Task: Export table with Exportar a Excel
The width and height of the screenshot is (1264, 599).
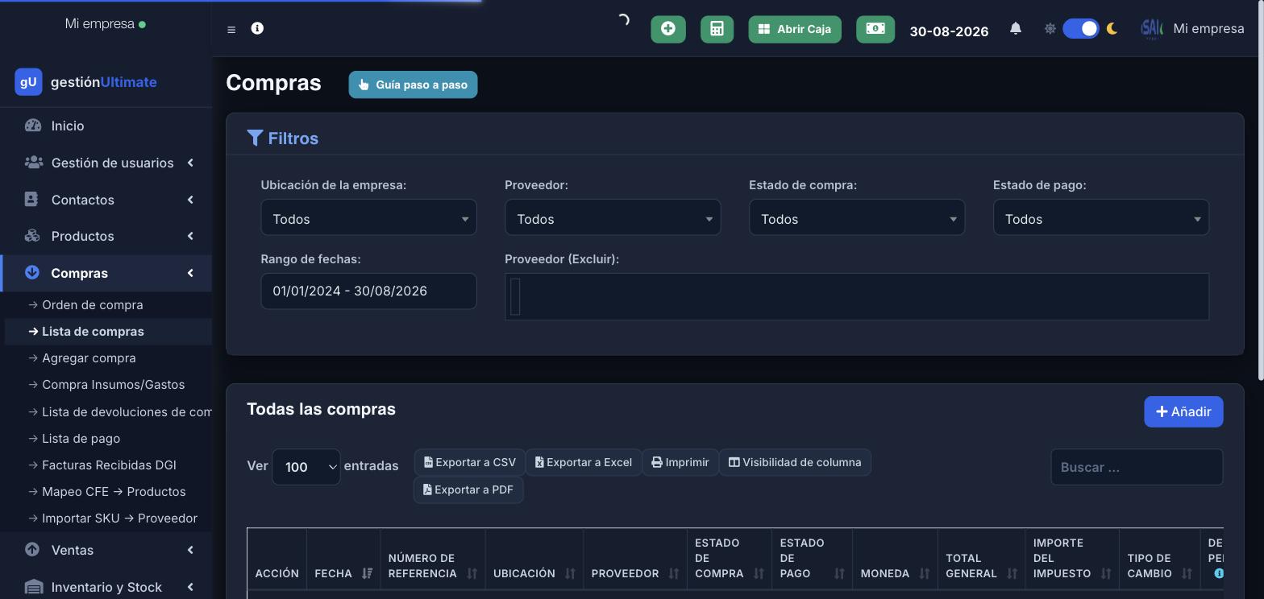Action: pos(584,462)
